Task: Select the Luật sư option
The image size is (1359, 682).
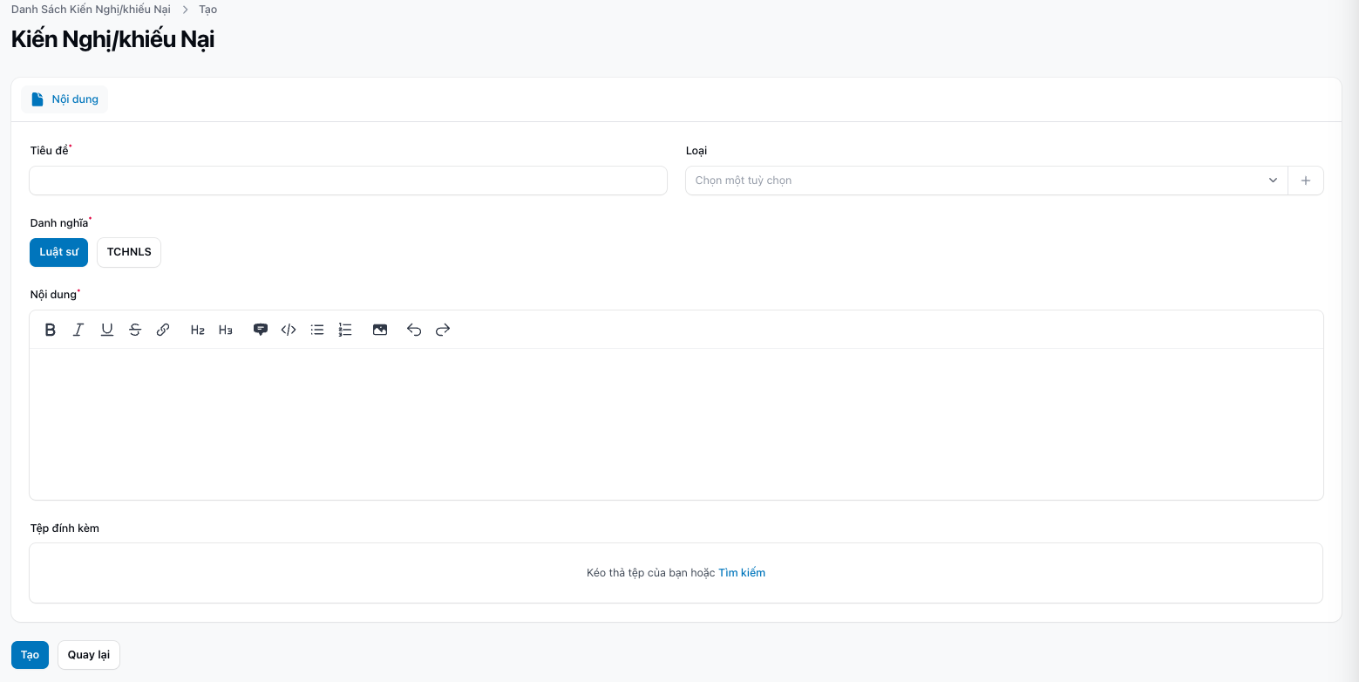Action: pos(58,252)
